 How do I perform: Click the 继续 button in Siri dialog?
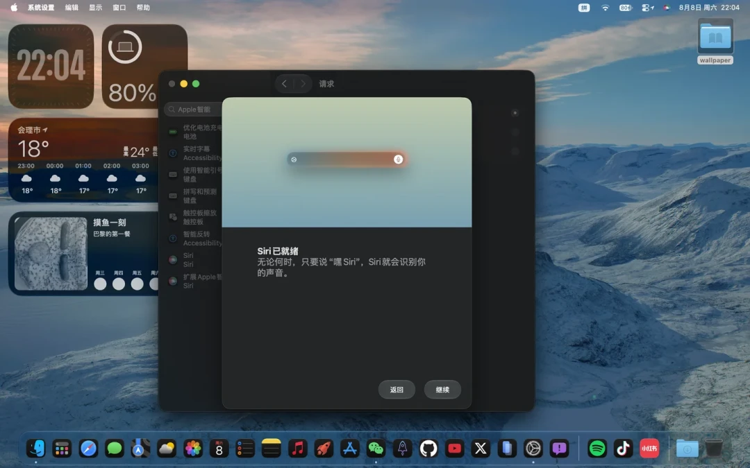point(442,390)
